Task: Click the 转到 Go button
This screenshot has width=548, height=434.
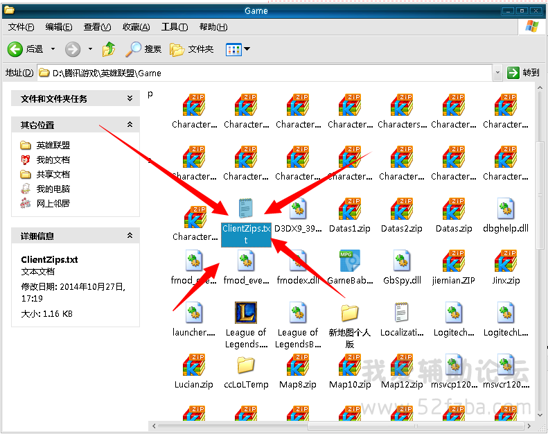Action: click(x=524, y=73)
